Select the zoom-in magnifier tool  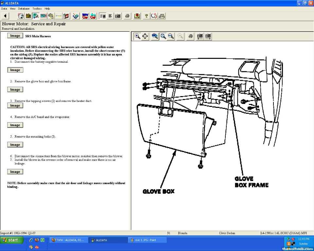click(137, 36)
